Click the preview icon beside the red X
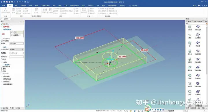 pyautogui.click(x=6, y=24)
